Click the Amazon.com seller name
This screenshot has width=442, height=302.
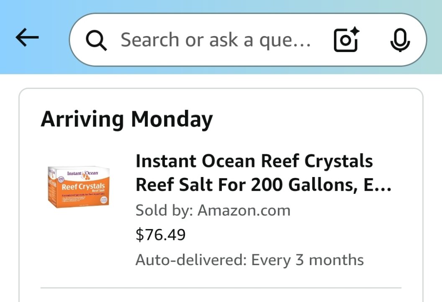point(244,210)
